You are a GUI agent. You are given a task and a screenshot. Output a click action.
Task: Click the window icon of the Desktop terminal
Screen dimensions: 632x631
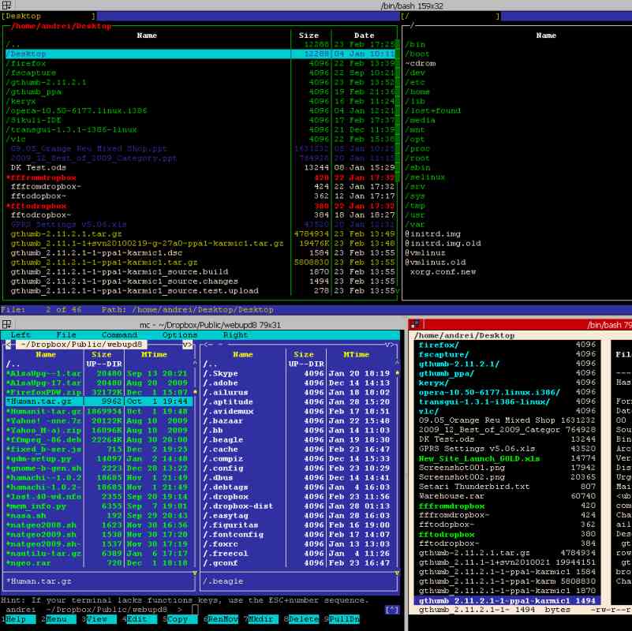6,5
